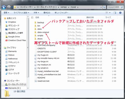Open Help with the question mark icon
The height and width of the screenshot is (99, 125).
coord(120,13)
